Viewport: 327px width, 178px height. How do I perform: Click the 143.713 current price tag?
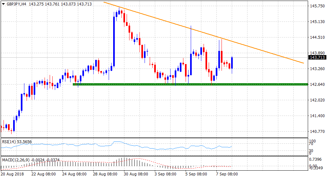pyautogui.click(x=317, y=57)
